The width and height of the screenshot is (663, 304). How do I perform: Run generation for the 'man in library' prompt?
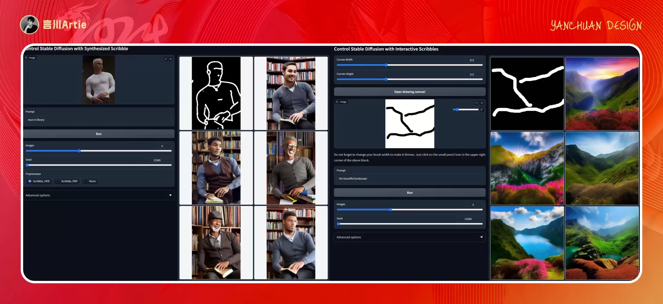pos(99,134)
